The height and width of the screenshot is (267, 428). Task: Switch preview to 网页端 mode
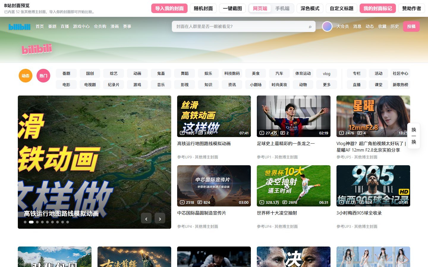click(260, 8)
